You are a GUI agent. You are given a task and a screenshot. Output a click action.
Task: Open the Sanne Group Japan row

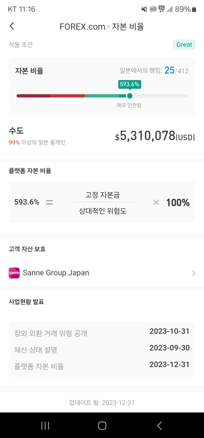102,273
